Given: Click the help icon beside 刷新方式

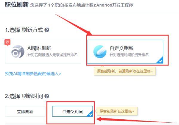Looking at the screenshot, I should 47,30.
